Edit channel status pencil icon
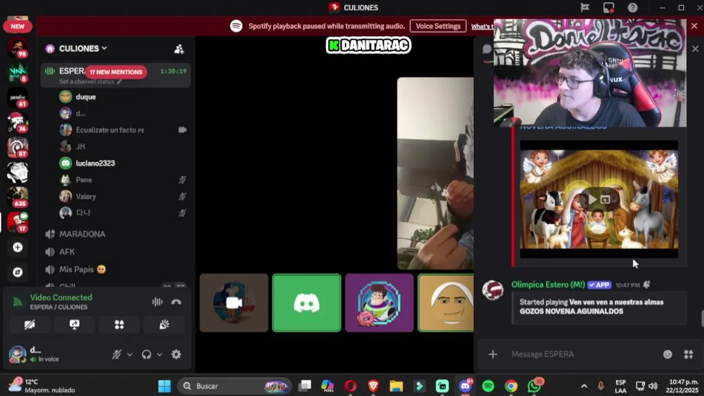Image resolution: width=704 pixels, height=396 pixels. coord(119,81)
